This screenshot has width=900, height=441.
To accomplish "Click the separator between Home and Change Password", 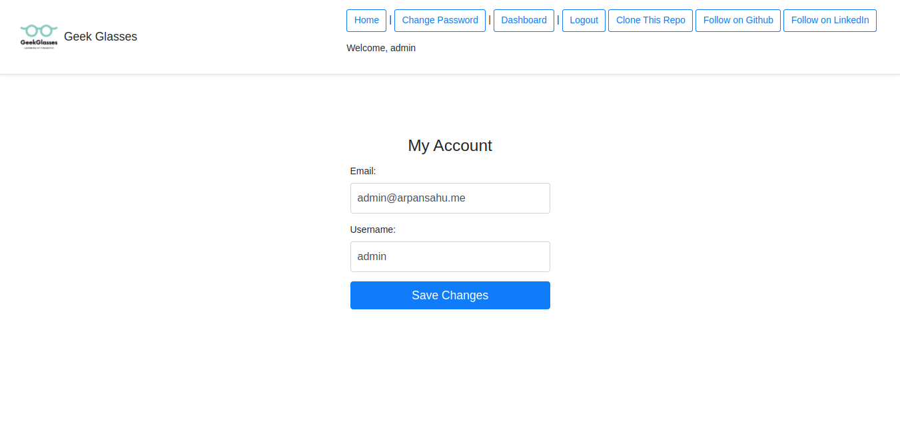I will coord(390,20).
